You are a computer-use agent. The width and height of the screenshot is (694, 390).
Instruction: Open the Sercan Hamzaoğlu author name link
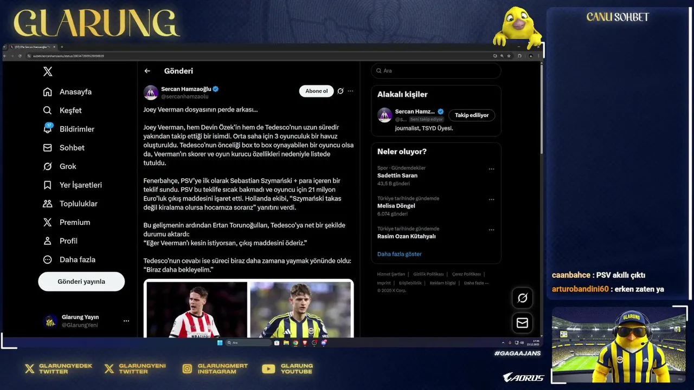point(186,89)
